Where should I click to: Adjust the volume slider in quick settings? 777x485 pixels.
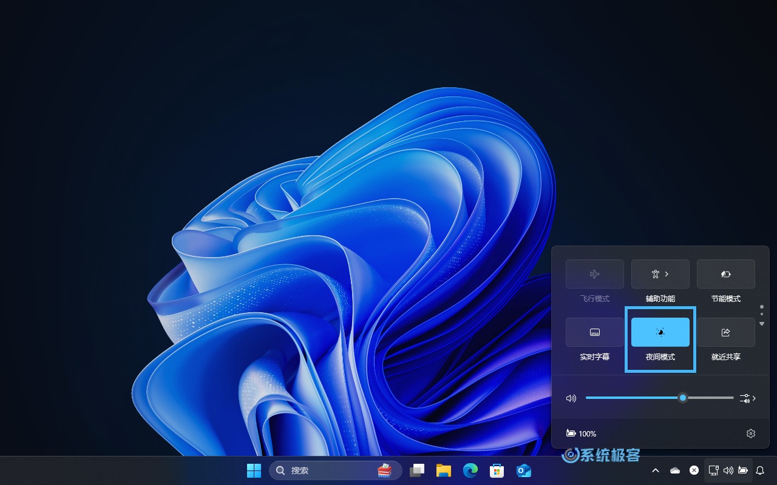659,398
